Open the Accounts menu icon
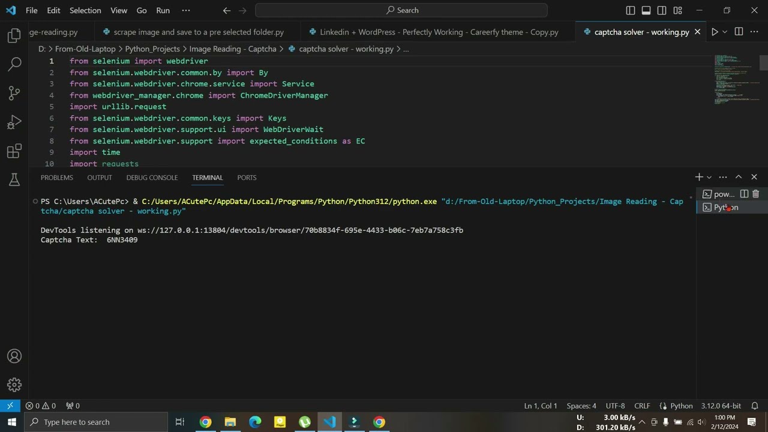This screenshot has height=432, width=768. [14, 356]
